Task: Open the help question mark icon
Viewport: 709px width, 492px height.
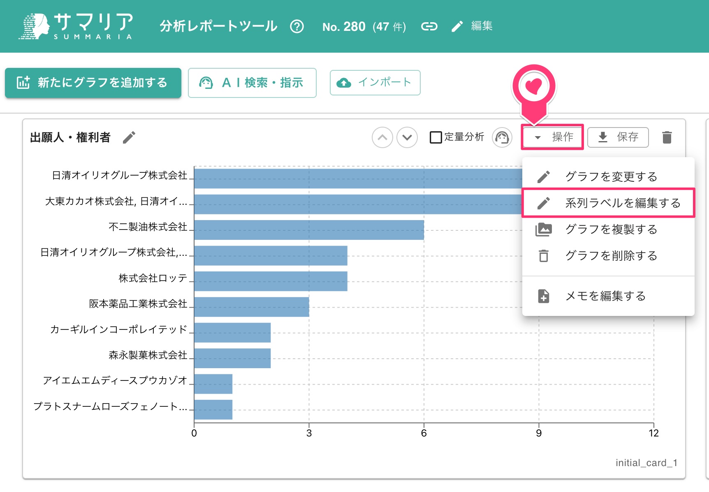Action: pyautogui.click(x=297, y=26)
